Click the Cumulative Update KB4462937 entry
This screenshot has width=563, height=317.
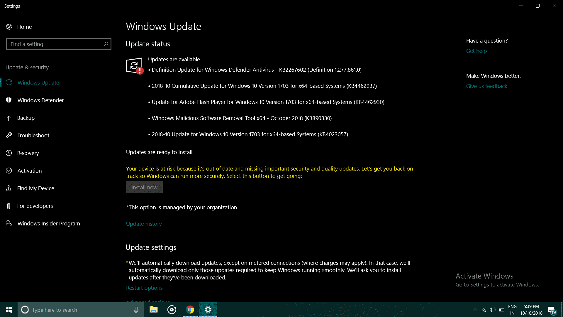pos(262,86)
